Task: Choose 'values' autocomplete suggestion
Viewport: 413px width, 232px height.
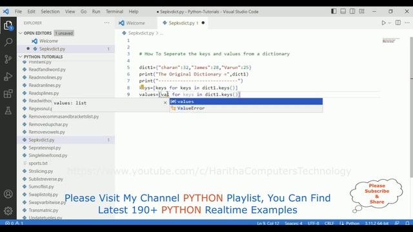Action: 246,102
